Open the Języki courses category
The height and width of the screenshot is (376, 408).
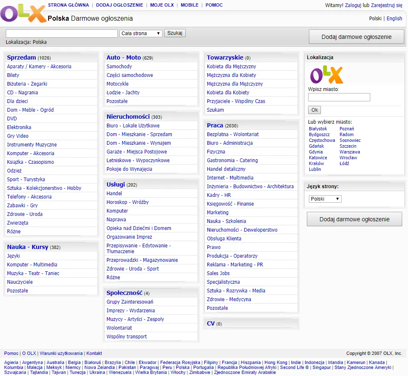click(14, 256)
